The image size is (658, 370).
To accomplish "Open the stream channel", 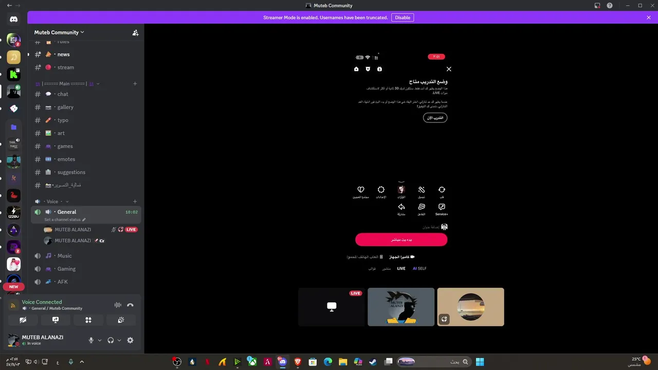I will click(85, 67).
